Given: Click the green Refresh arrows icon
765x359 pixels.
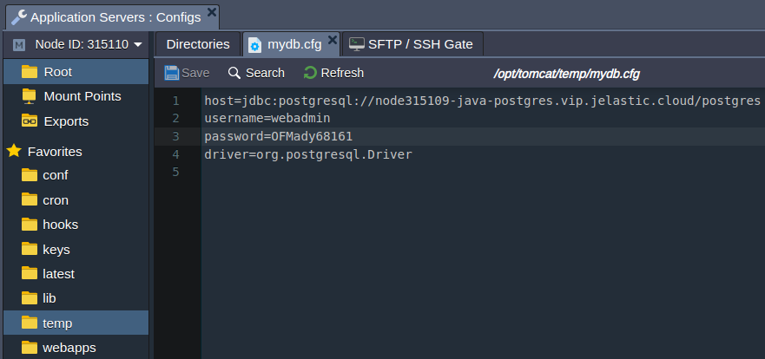Looking at the screenshot, I should pyautogui.click(x=310, y=73).
